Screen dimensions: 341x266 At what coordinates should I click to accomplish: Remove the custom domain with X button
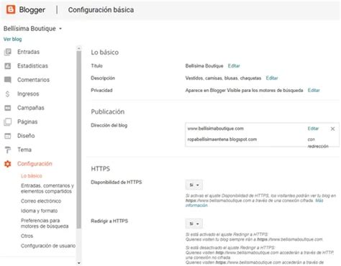click(332, 129)
